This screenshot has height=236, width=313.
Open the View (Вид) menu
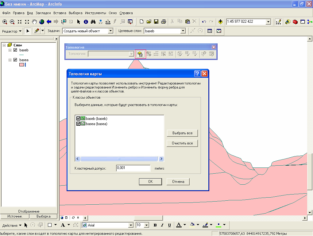(30, 13)
